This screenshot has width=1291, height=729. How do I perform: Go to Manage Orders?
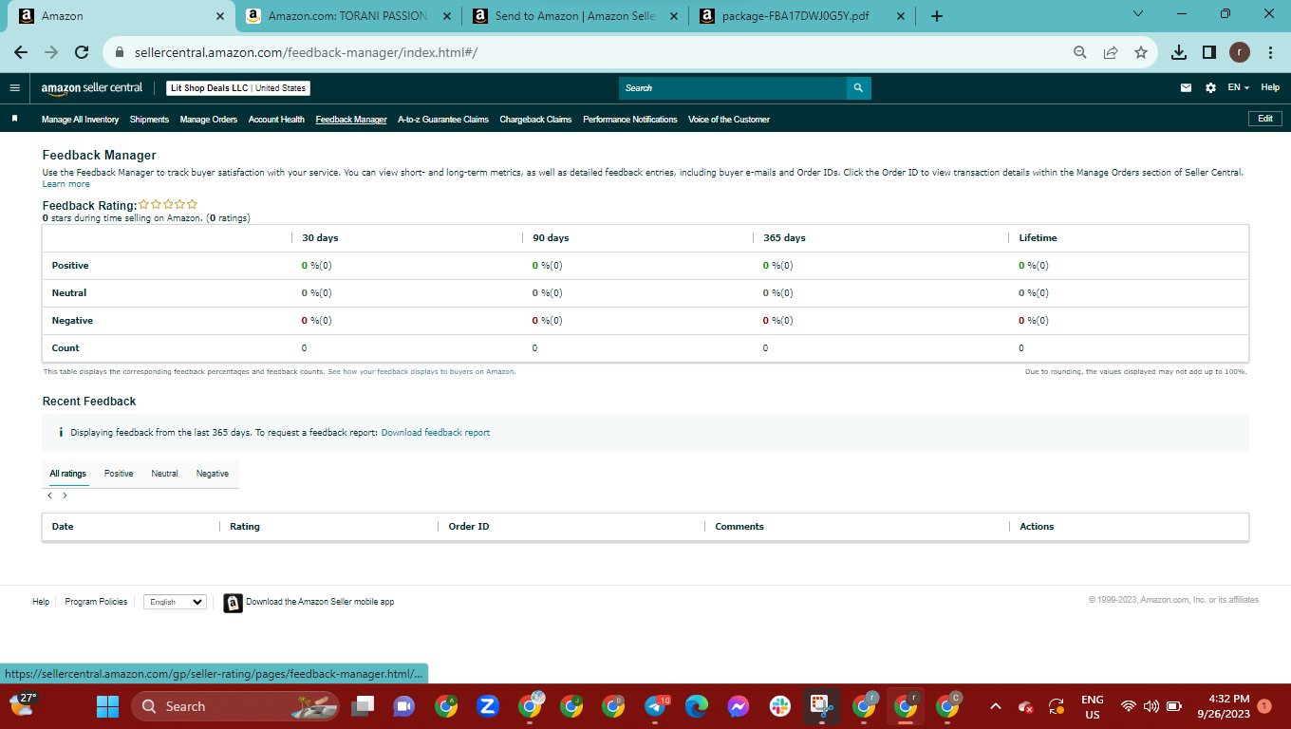pos(209,120)
